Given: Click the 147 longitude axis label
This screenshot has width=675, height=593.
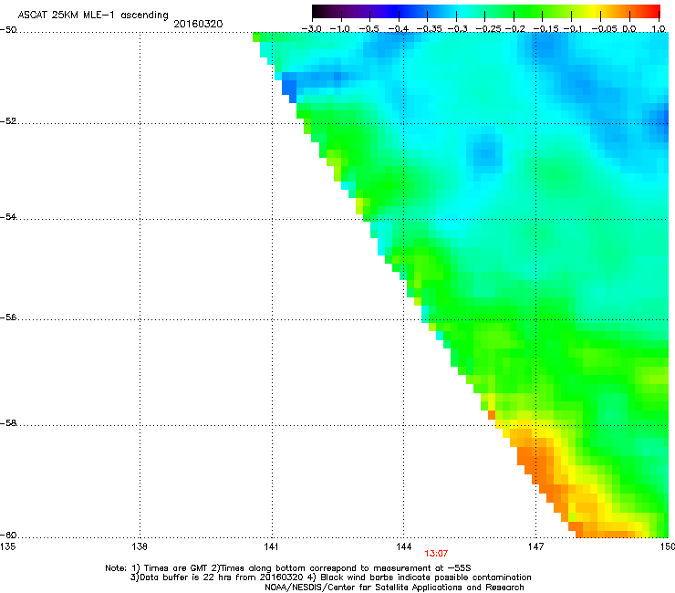Looking at the screenshot, I should pyautogui.click(x=535, y=546).
